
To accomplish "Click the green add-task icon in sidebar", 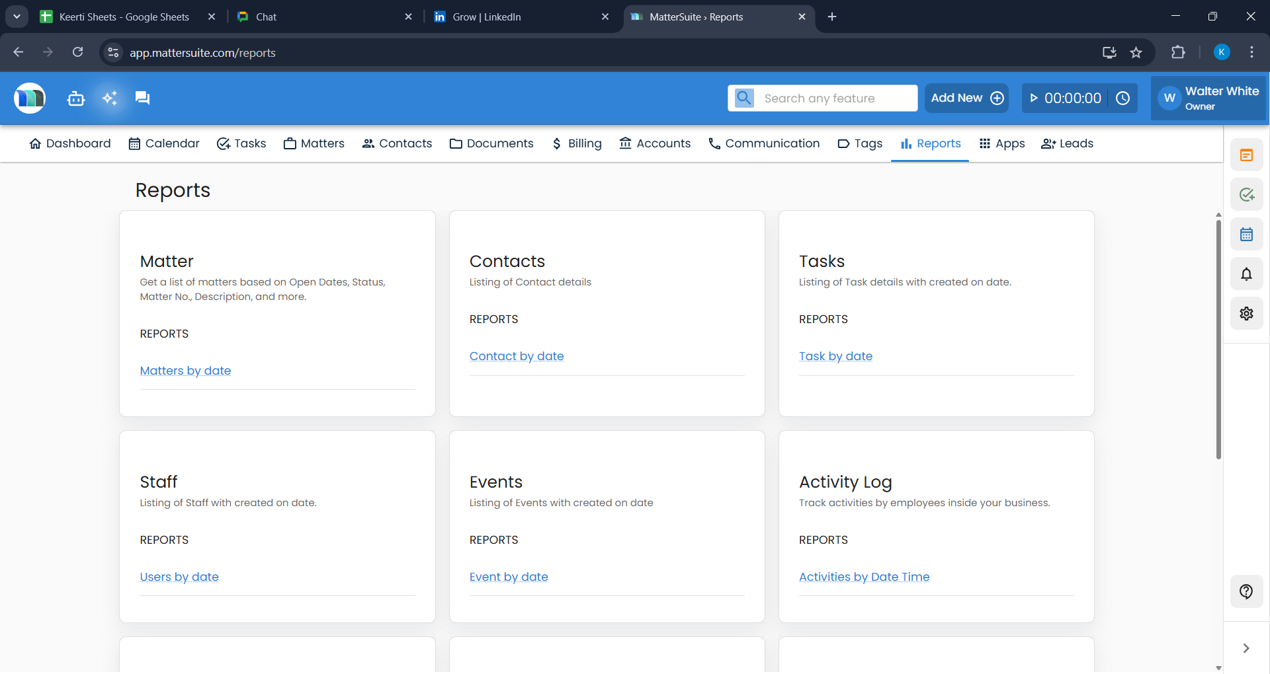I will tap(1247, 194).
